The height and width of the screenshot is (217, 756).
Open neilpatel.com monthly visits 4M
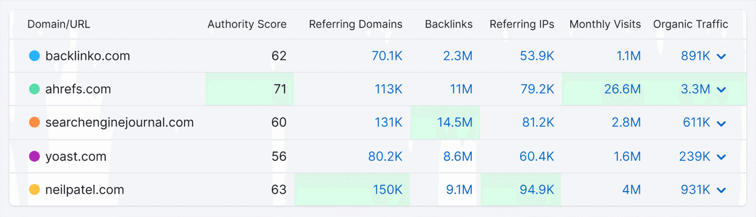[631, 190]
